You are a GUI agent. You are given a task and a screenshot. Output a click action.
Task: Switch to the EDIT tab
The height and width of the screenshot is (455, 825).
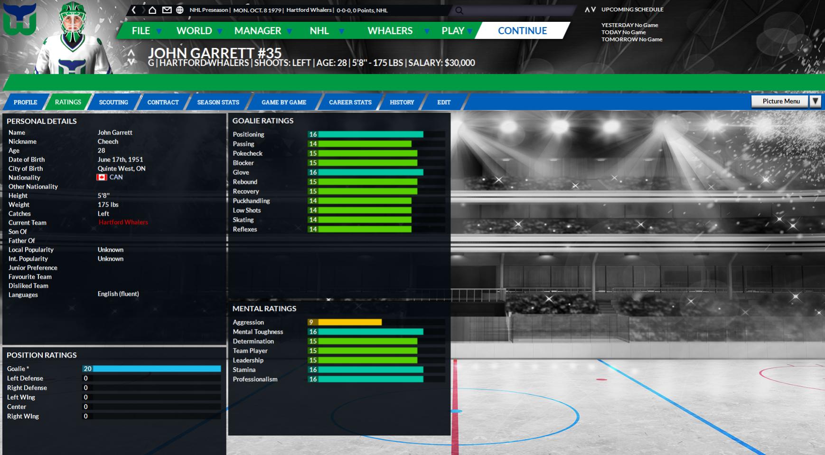(444, 102)
